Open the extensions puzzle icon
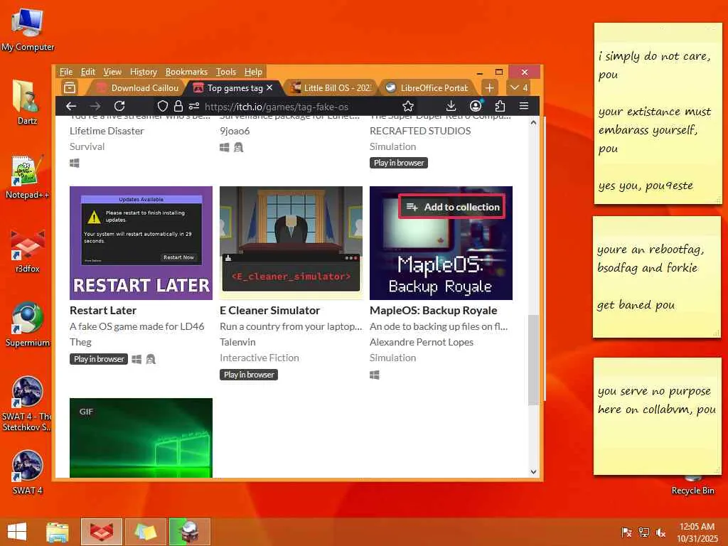The width and height of the screenshot is (728, 546). coord(500,107)
